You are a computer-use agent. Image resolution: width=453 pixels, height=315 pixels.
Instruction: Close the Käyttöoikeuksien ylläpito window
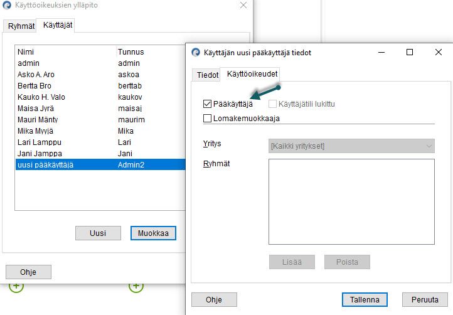[243, 5]
